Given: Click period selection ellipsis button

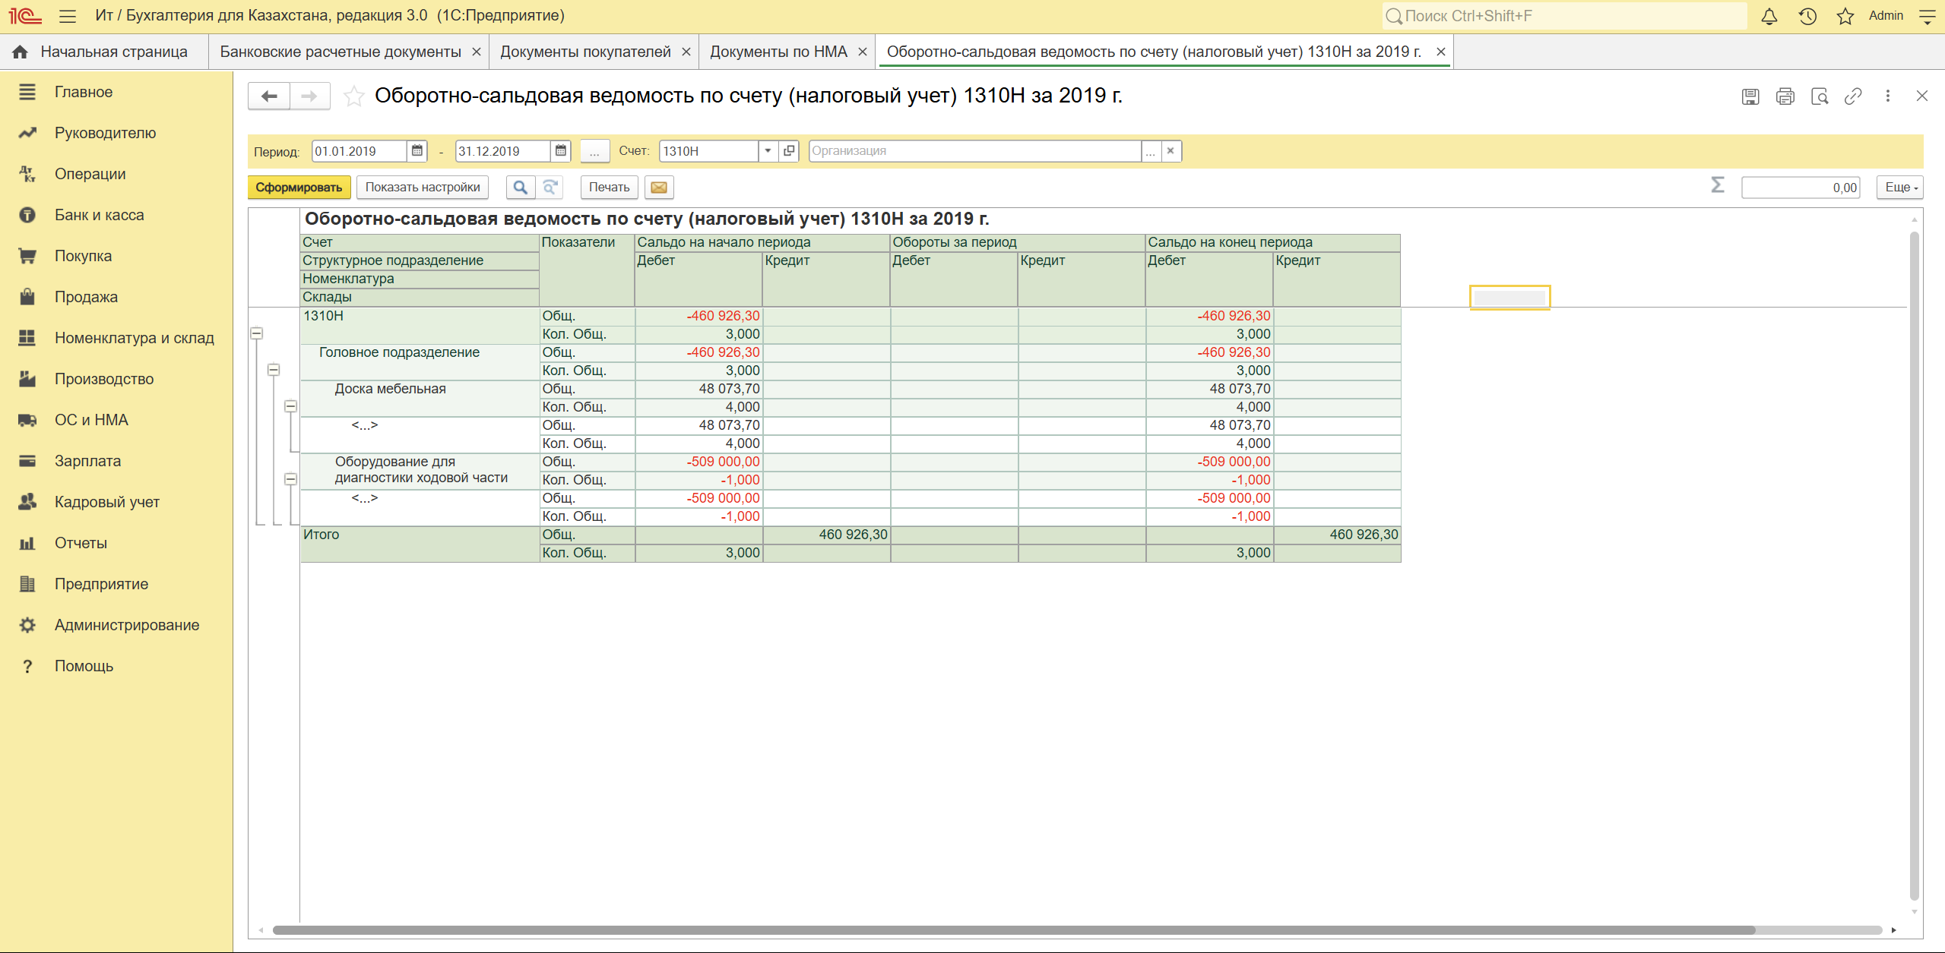Looking at the screenshot, I should click(x=594, y=151).
